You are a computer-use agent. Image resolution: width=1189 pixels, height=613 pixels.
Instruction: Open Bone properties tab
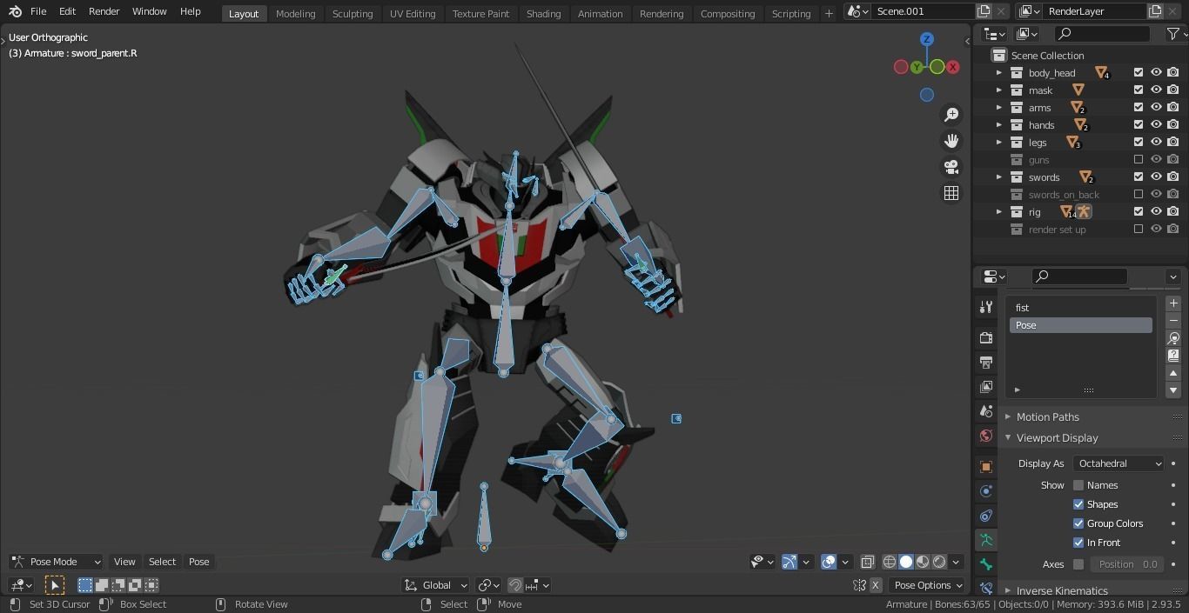tap(986, 564)
